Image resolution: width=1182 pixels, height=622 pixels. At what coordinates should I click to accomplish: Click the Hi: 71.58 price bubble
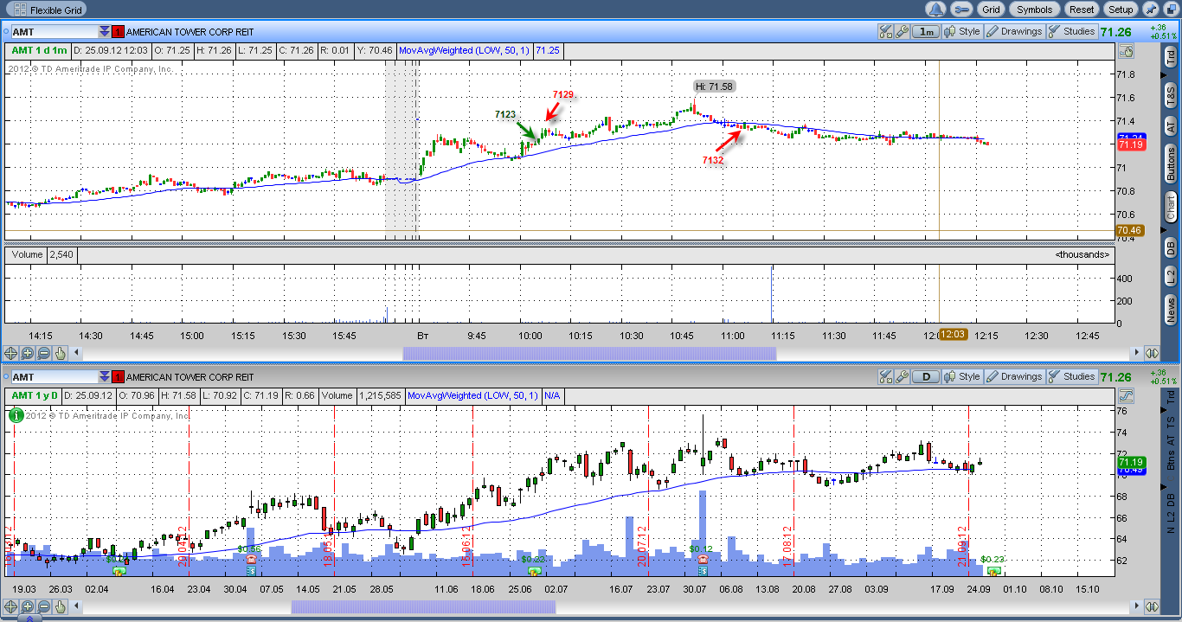(x=714, y=87)
